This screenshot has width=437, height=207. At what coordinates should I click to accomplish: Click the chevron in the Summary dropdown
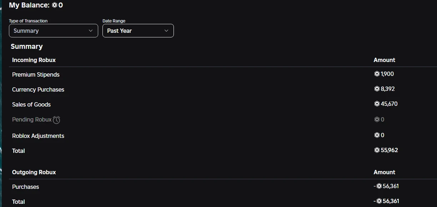91,31
